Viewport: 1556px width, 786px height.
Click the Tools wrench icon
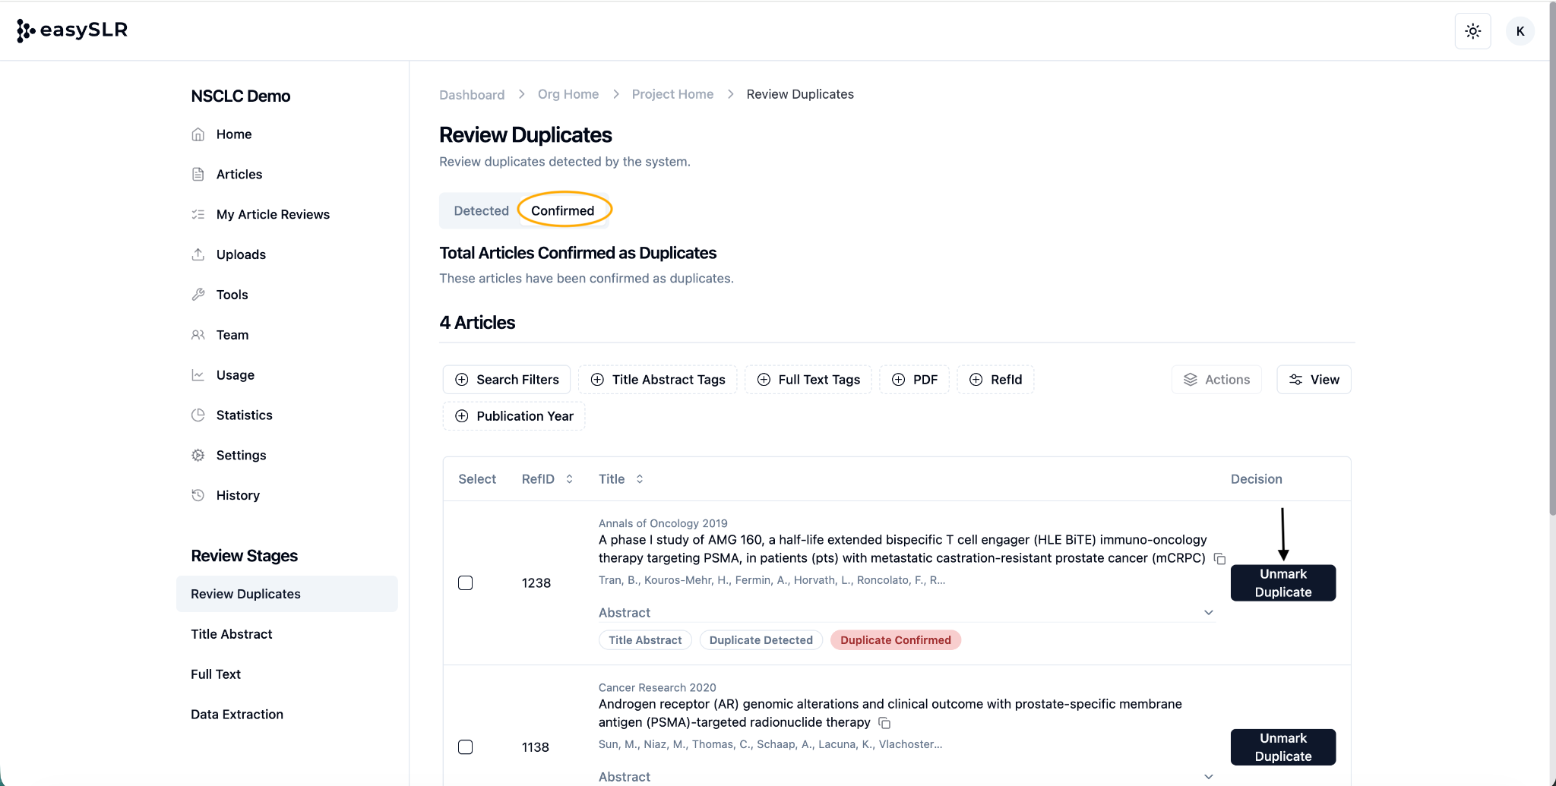[198, 295]
